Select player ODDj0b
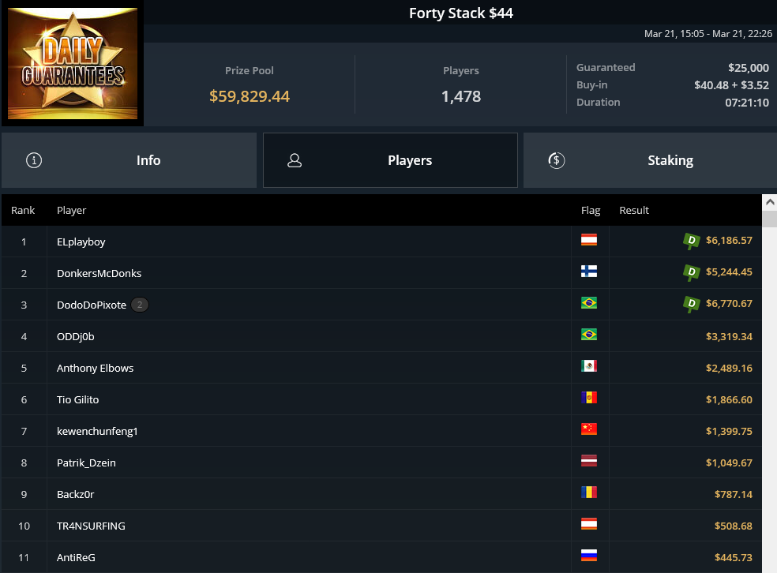 pos(75,337)
